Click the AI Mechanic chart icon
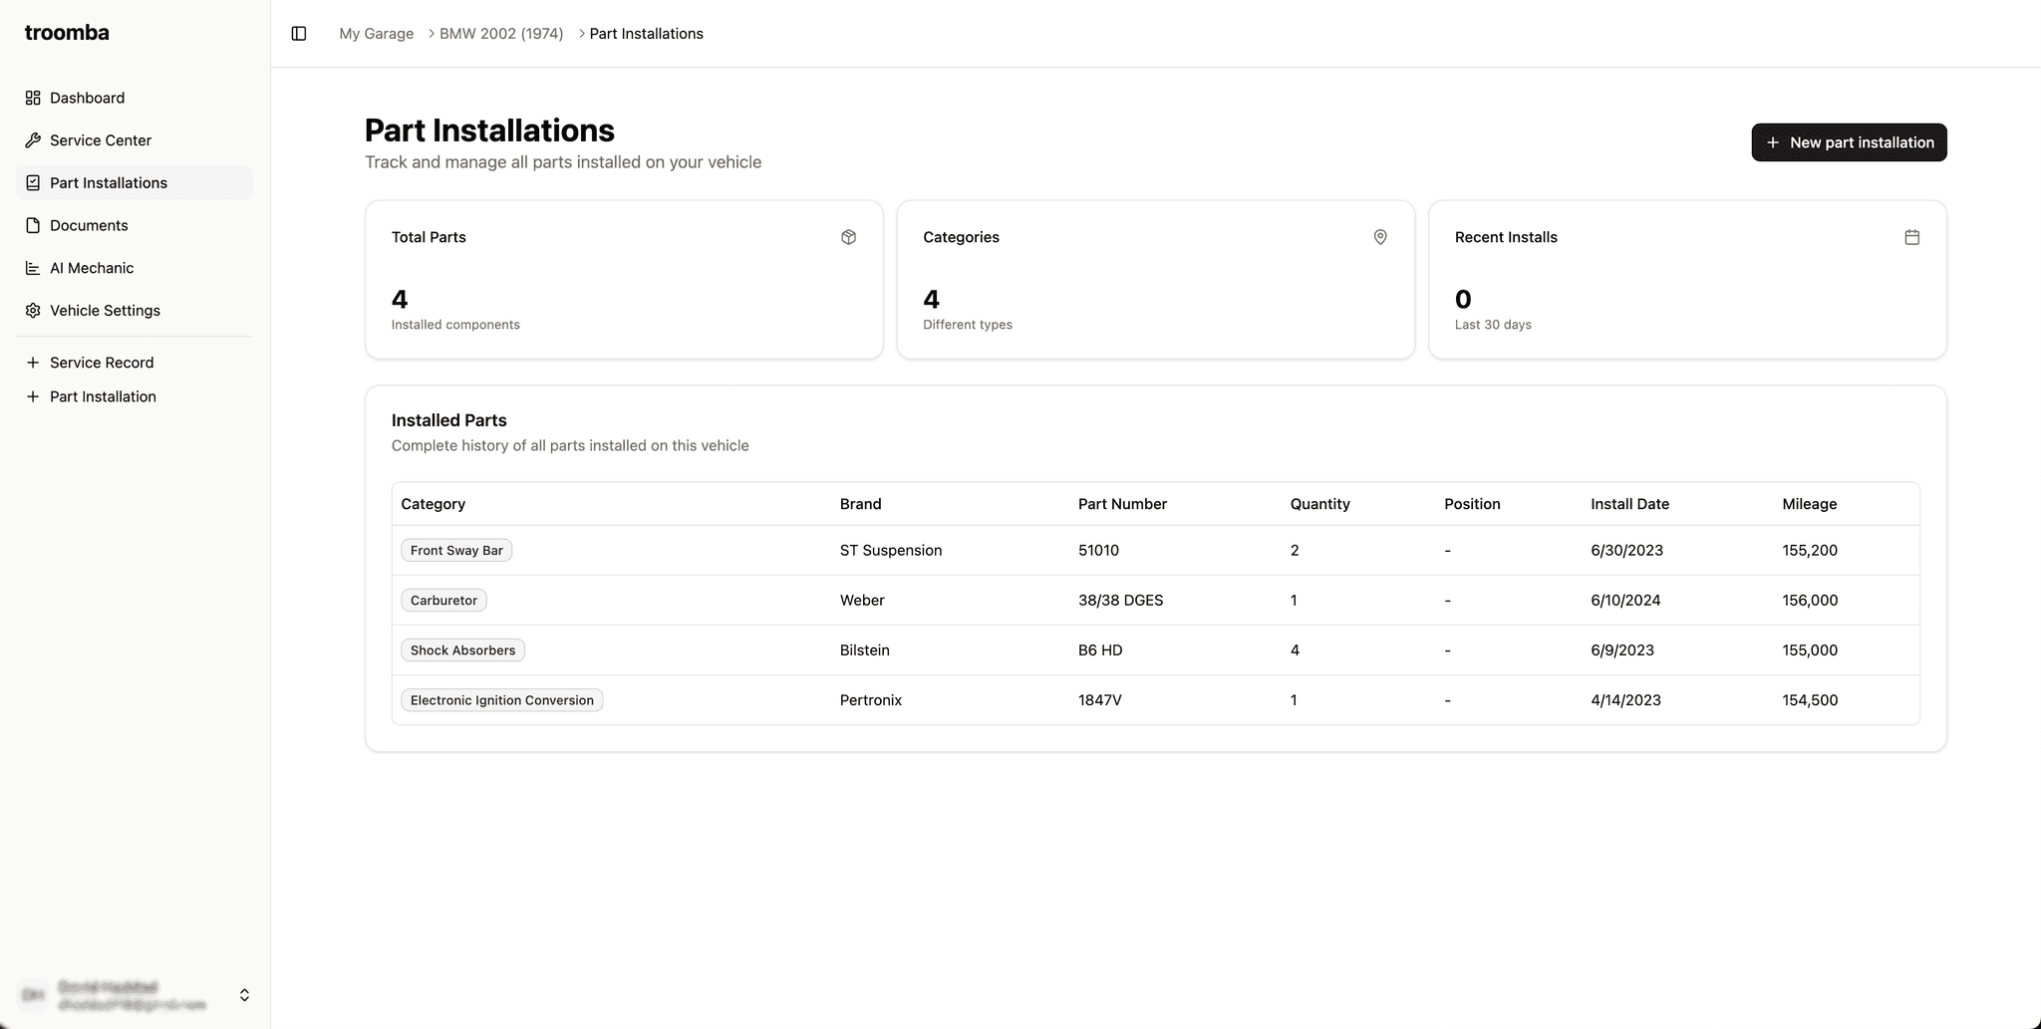The width and height of the screenshot is (2041, 1029). click(33, 268)
